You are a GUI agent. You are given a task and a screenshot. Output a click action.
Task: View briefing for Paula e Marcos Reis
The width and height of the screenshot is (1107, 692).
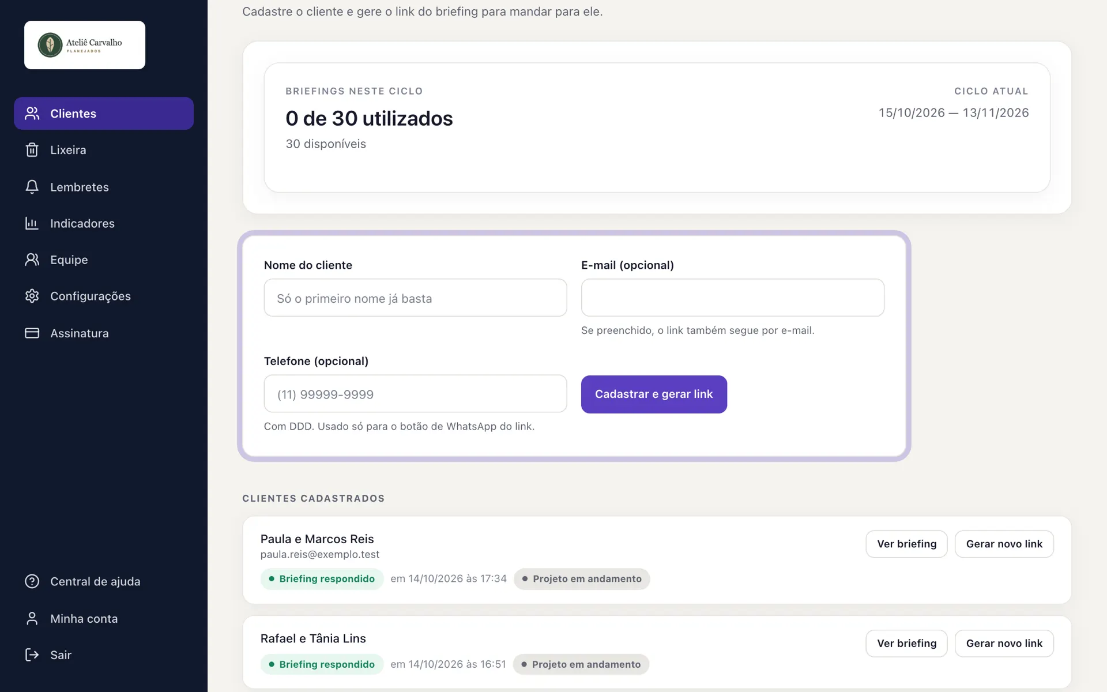click(x=906, y=544)
